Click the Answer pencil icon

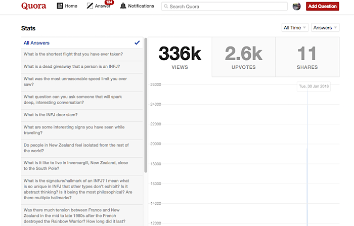pyautogui.click(x=90, y=6)
